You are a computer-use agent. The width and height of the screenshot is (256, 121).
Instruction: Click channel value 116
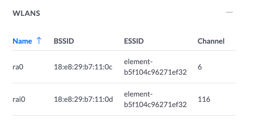tap(204, 99)
